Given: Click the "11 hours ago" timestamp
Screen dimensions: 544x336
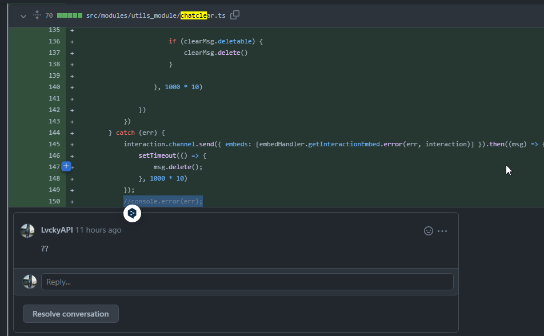Looking at the screenshot, I should coord(98,230).
